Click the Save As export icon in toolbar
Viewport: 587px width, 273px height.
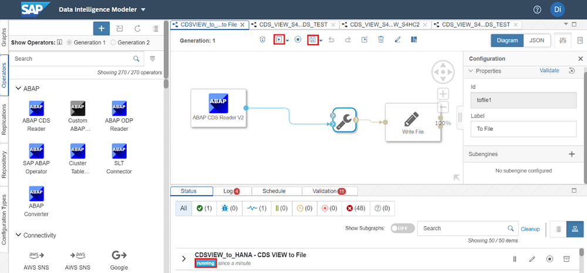365,40
